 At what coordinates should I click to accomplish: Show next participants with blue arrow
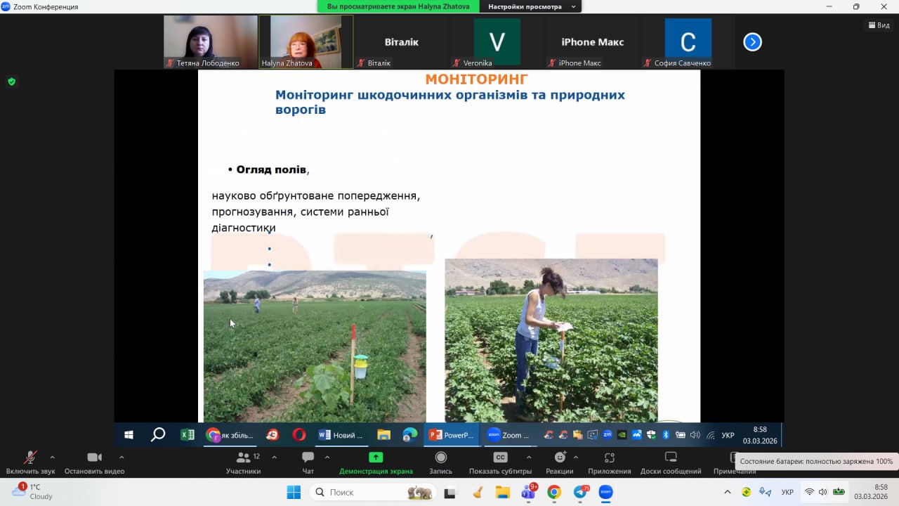coord(752,42)
